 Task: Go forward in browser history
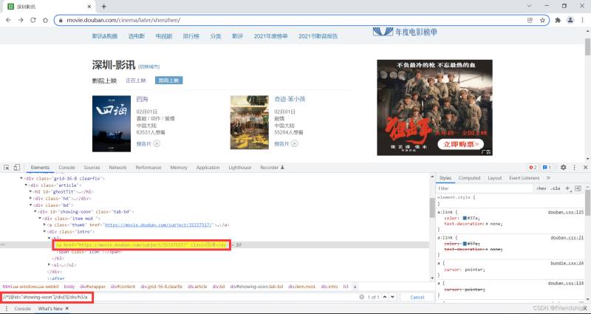pos(21,20)
